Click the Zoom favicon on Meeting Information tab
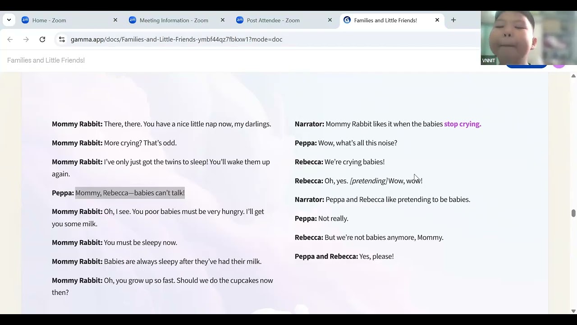This screenshot has width=577, height=325. pyautogui.click(x=133, y=20)
